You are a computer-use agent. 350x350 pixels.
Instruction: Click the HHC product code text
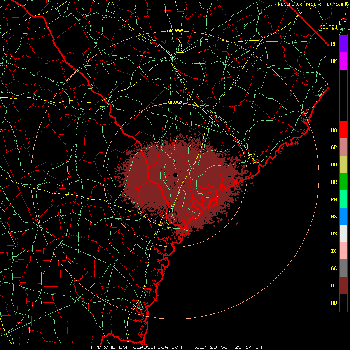pyautogui.click(x=341, y=23)
